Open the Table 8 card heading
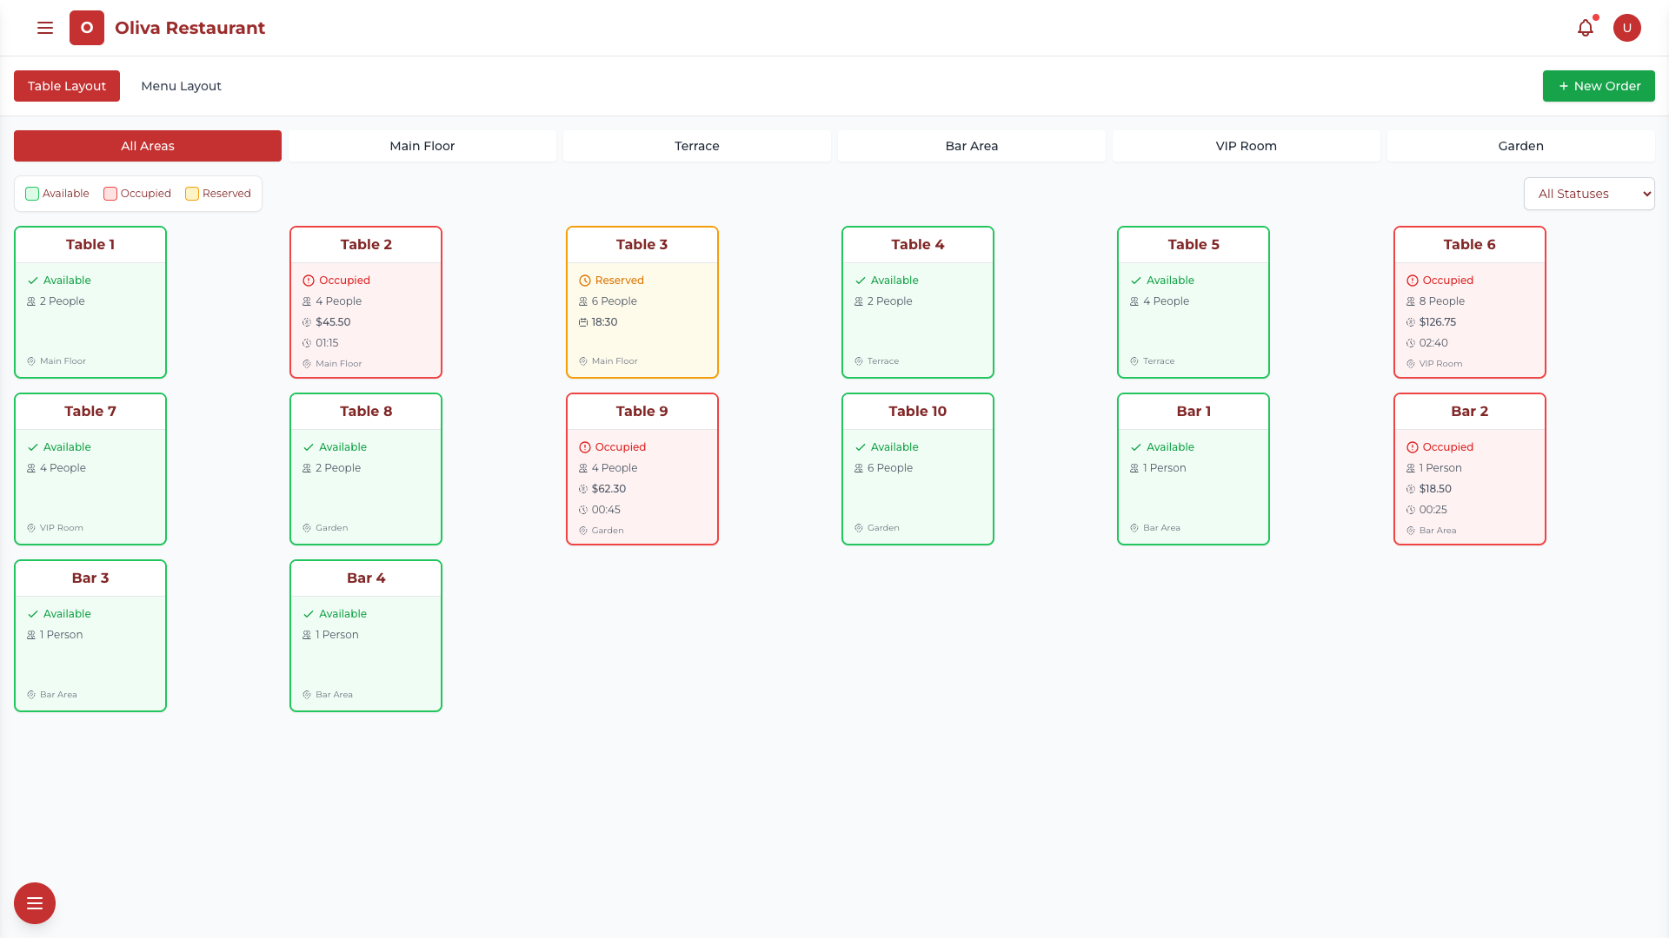Screen dimensions: 1669x938 pos(366,412)
